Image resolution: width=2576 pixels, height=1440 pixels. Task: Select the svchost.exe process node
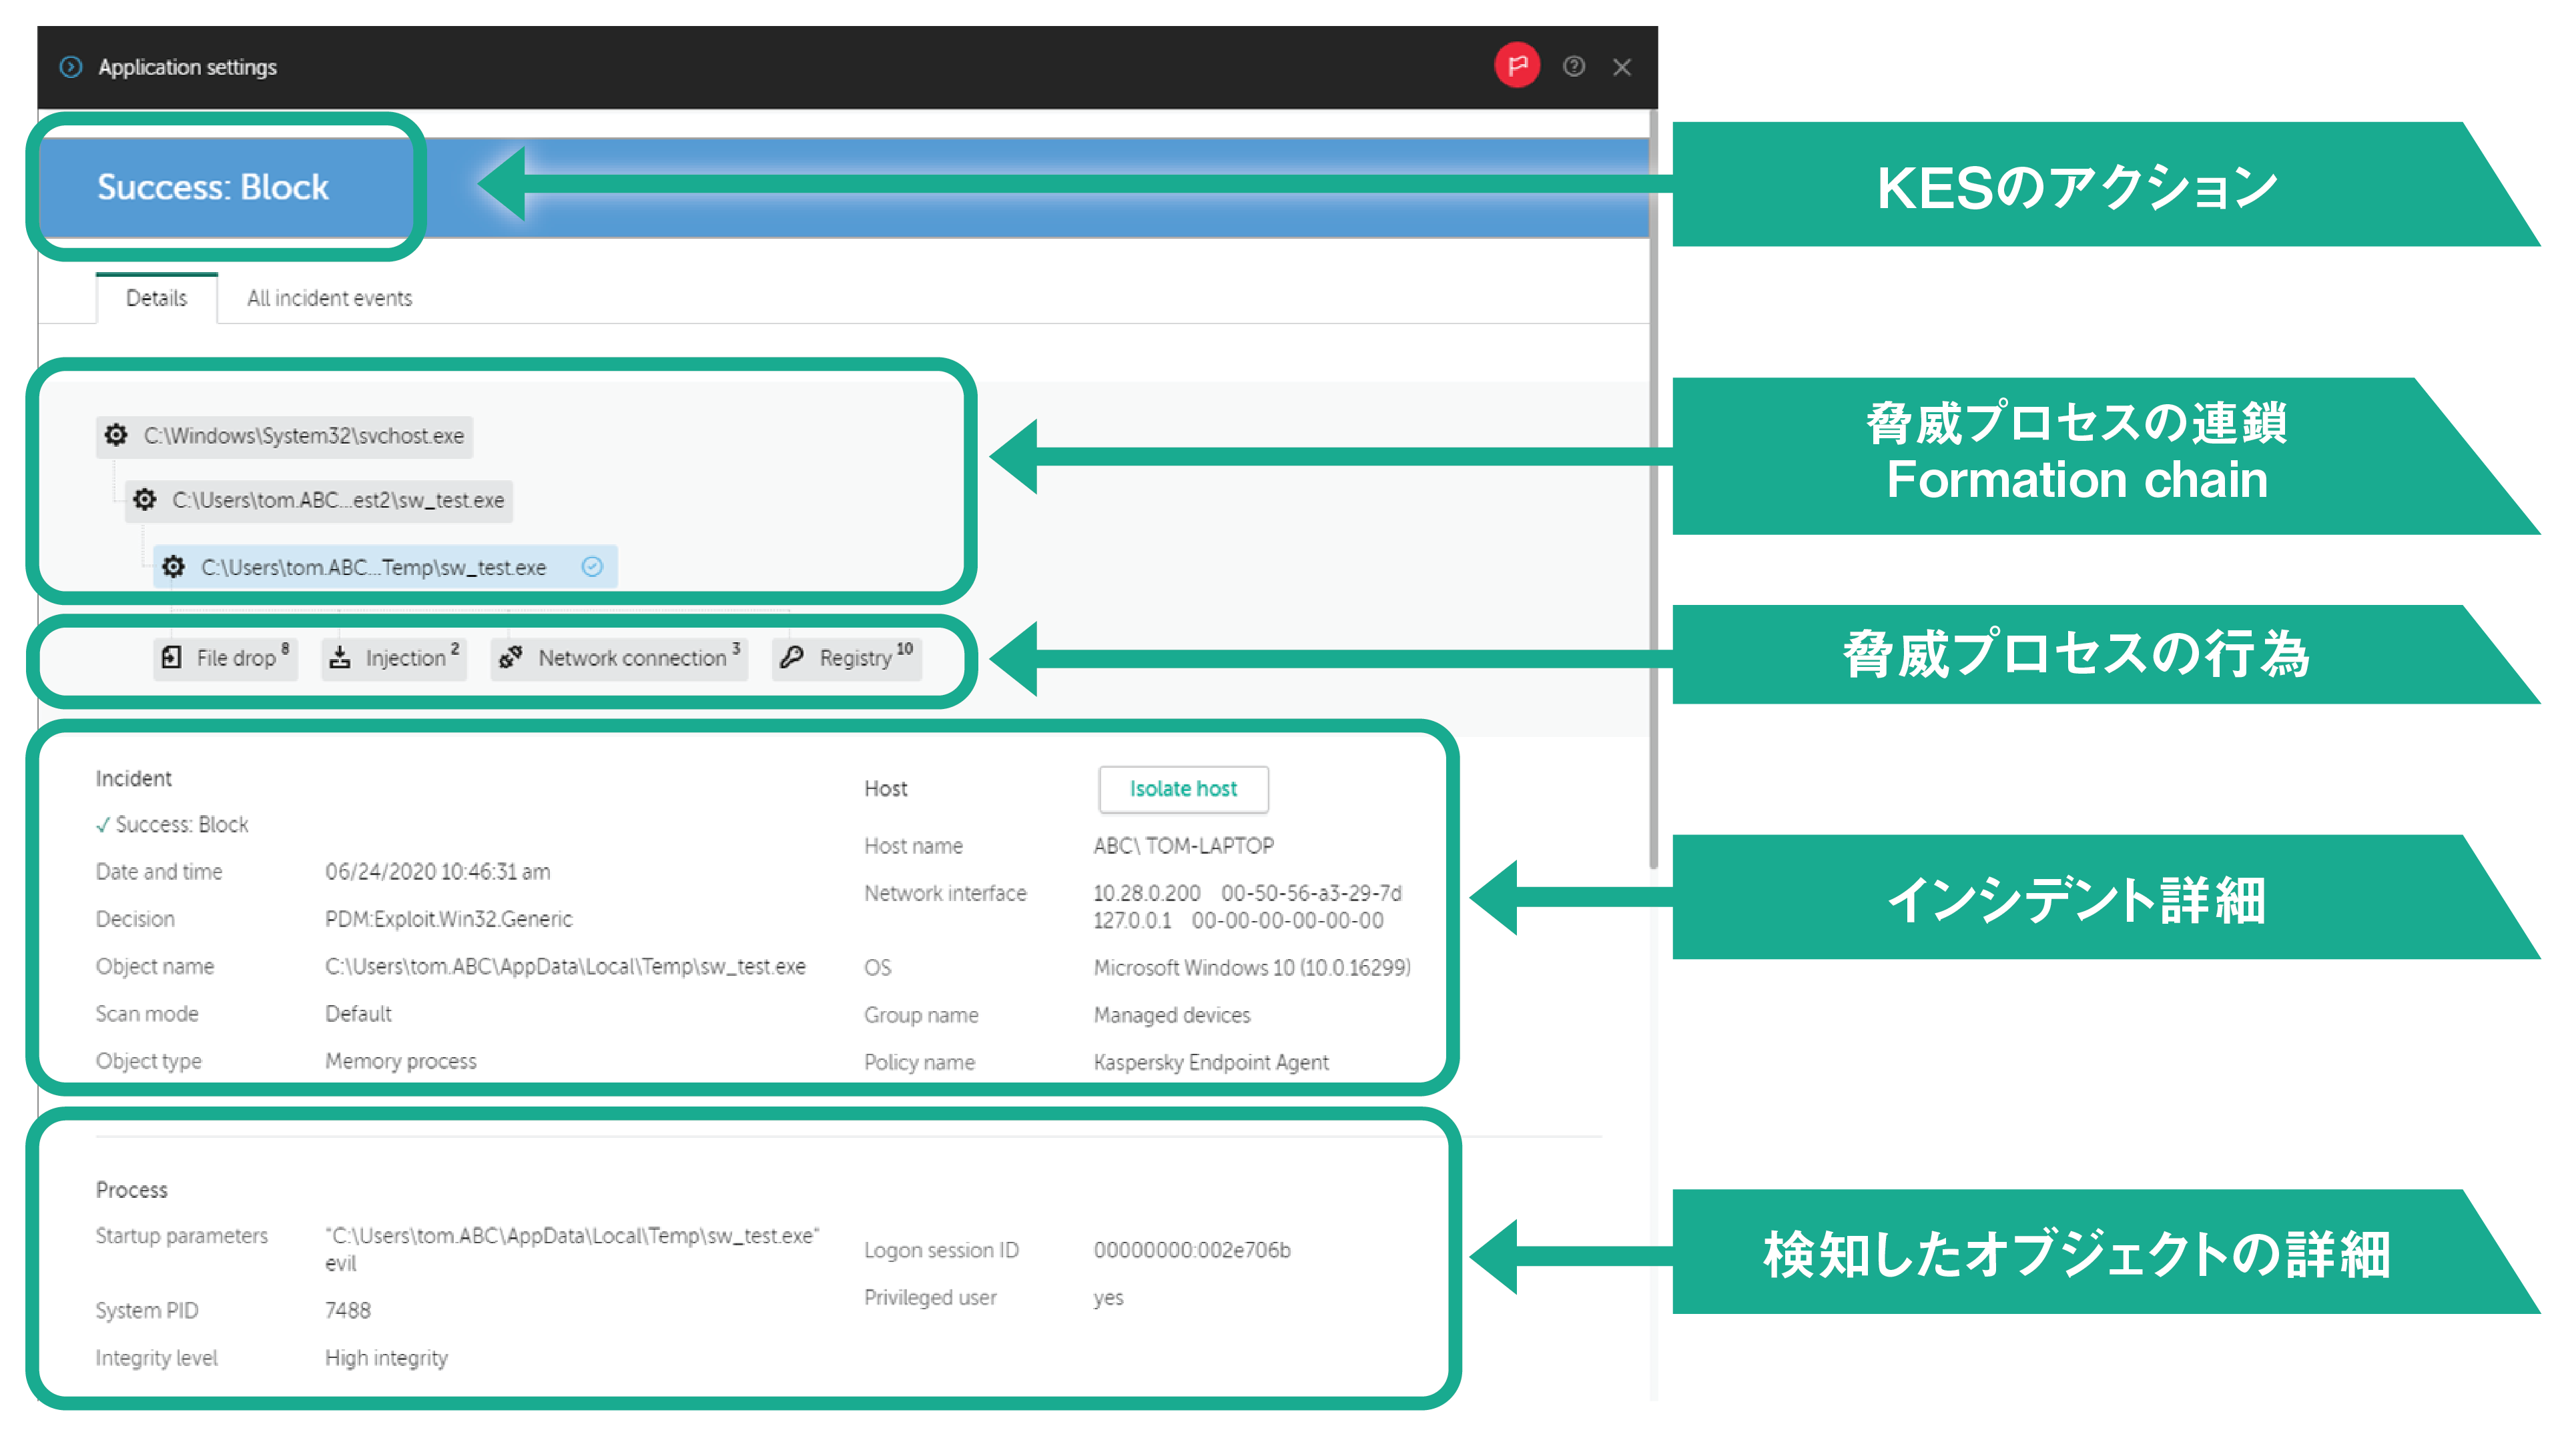click(x=284, y=436)
